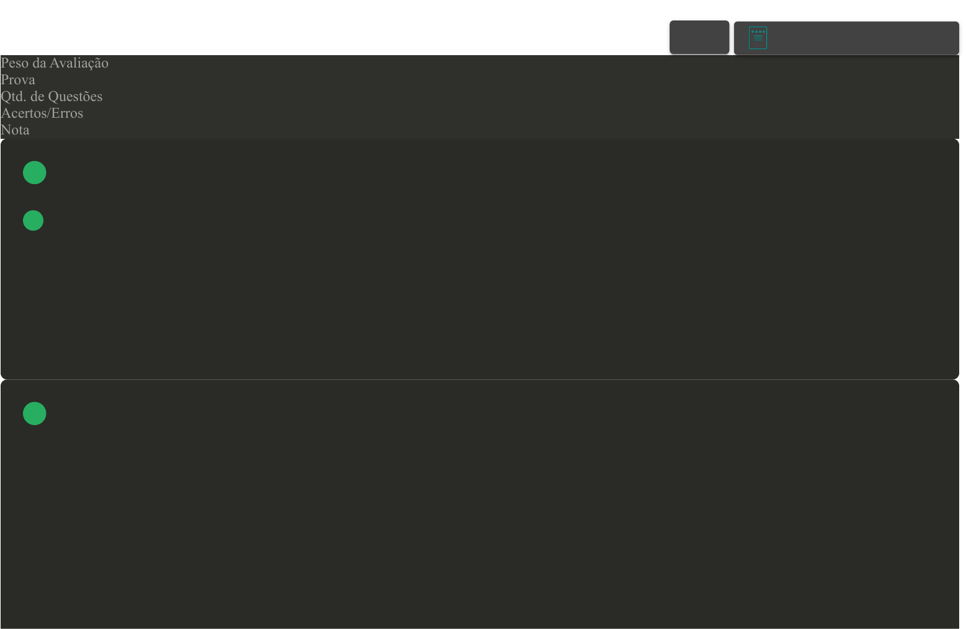
Task: Open the first evaluation card
Action: [480, 259]
